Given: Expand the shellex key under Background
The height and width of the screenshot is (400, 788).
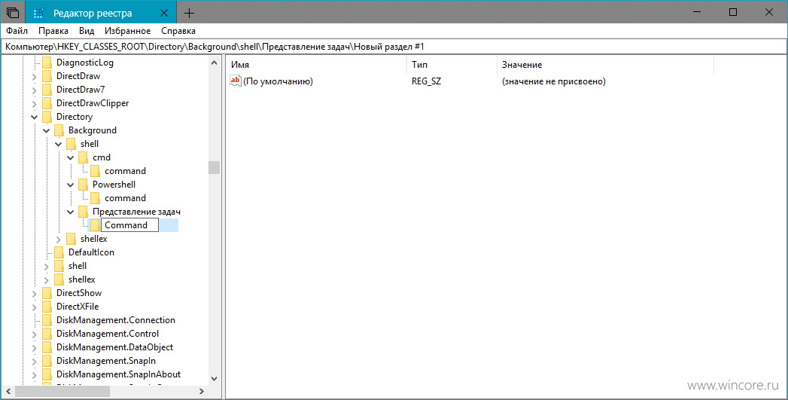Looking at the screenshot, I should 58,240.
